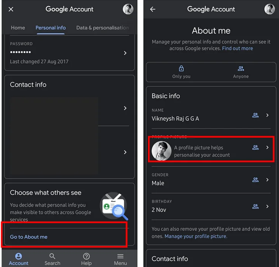Tap the Basic info heading
The height and width of the screenshot is (267, 279).
pyautogui.click(x=166, y=96)
